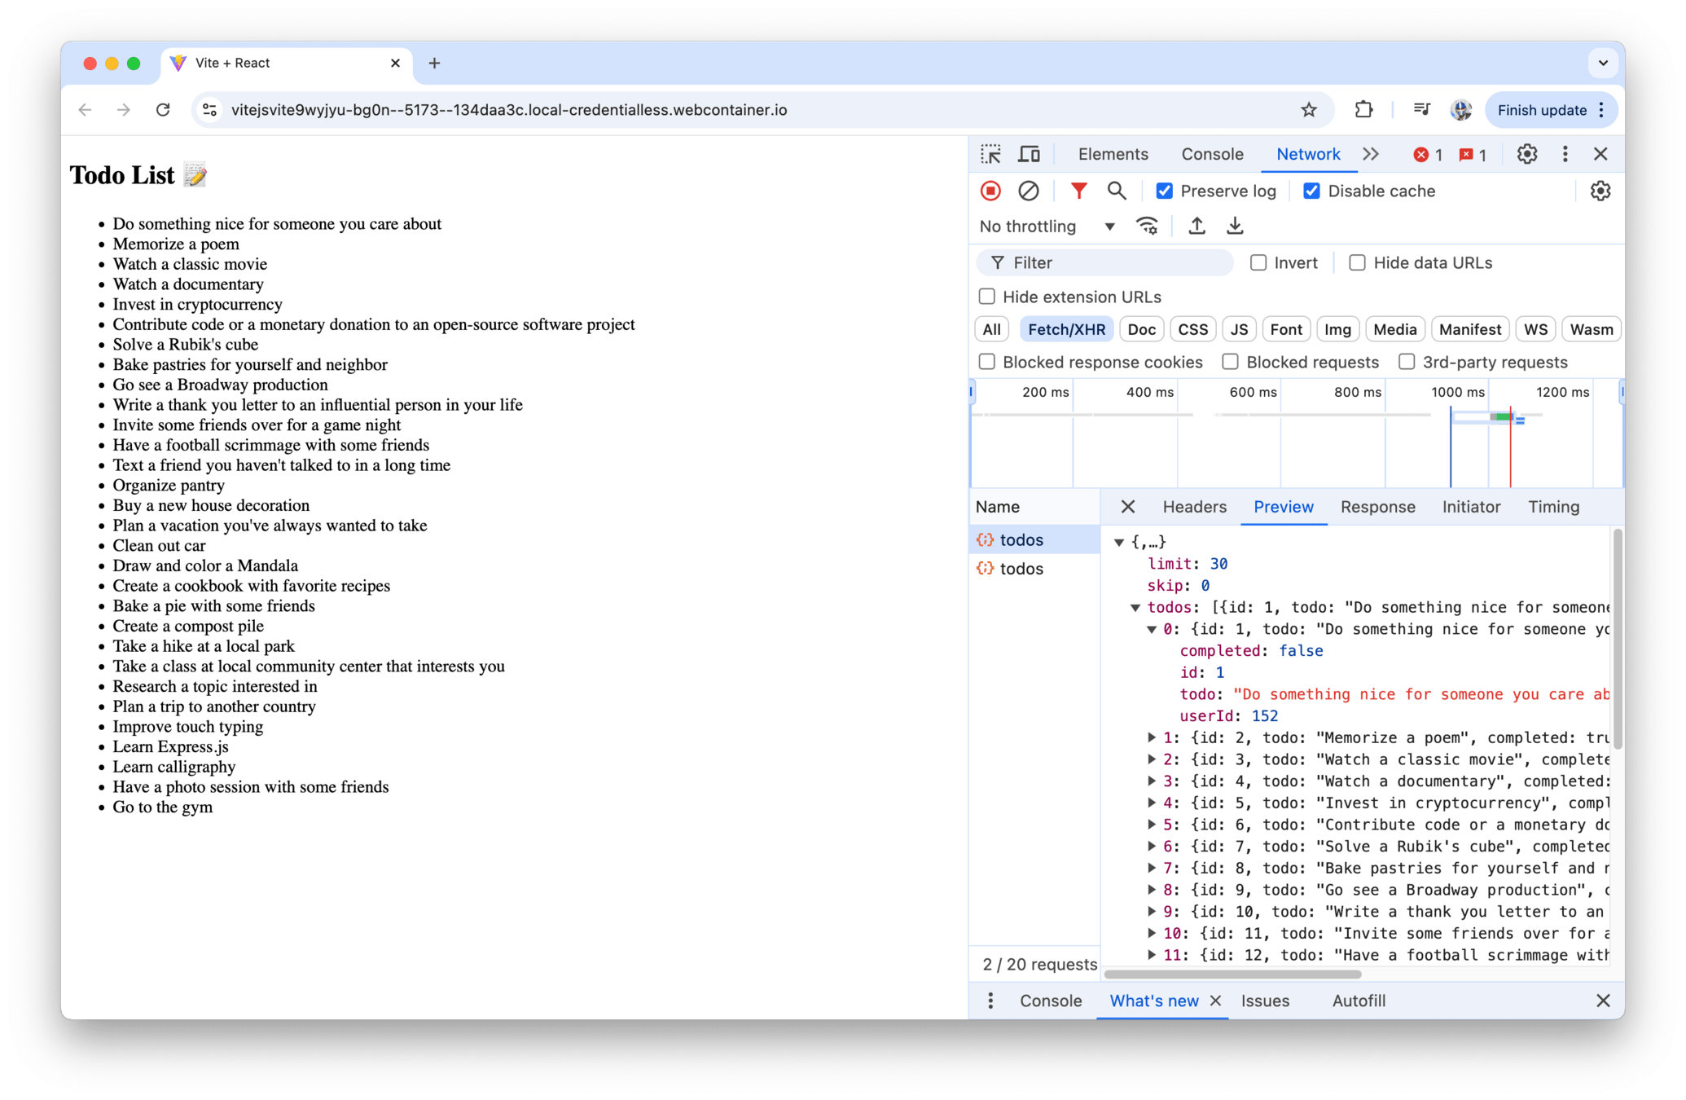Click the Finish update button

[x=1541, y=110]
